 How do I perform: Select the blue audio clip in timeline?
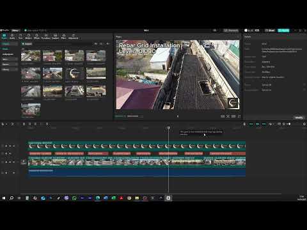click(137, 172)
